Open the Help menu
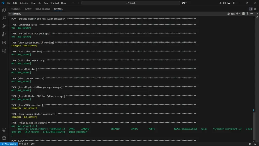This screenshot has height=146, width=259. click(63, 3)
